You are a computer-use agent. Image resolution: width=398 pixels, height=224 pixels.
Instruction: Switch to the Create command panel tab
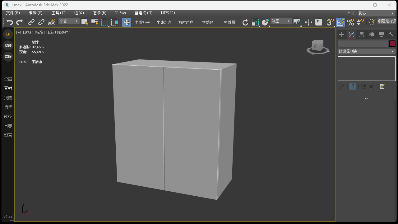342,35
